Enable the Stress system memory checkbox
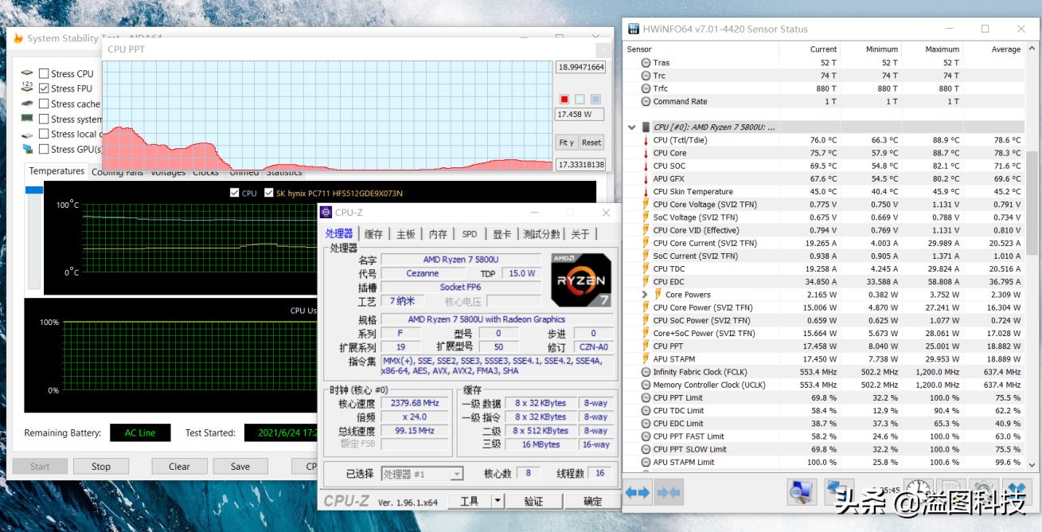 (44, 119)
